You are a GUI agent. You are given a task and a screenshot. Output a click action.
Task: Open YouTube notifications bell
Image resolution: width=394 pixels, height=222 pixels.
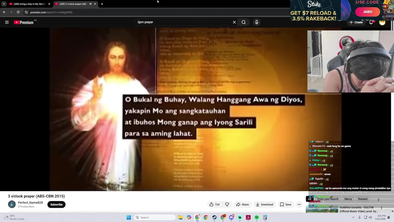371,22
